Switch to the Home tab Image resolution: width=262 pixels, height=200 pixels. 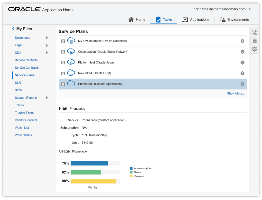coord(137,19)
